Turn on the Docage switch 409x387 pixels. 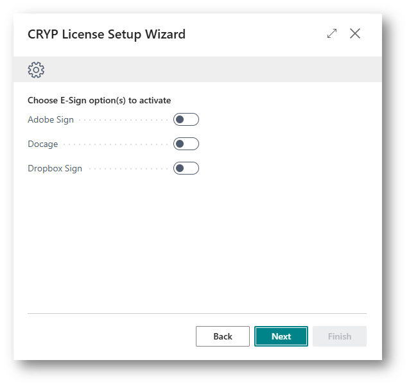tap(186, 144)
